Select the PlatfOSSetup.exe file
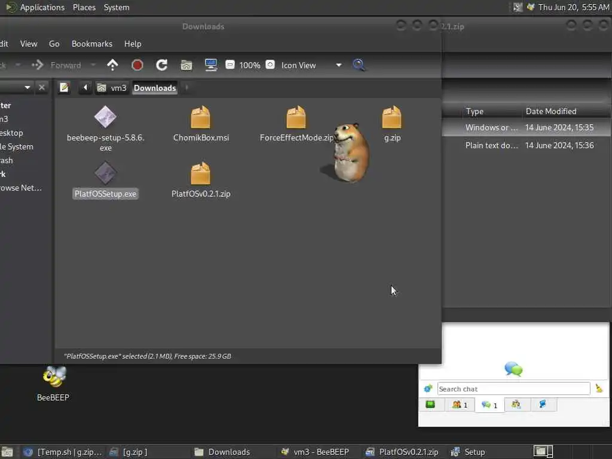Screen dimensions: 612x459 pos(105,180)
